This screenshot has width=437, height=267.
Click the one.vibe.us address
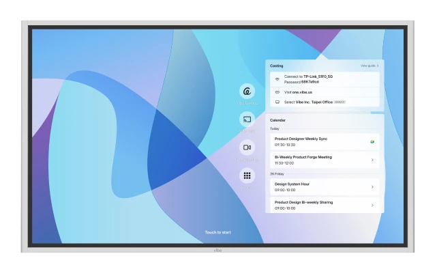(302, 92)
